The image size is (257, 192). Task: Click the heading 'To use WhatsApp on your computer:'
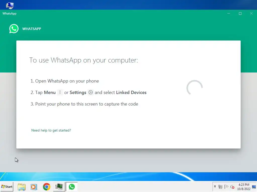coord(84,60)
